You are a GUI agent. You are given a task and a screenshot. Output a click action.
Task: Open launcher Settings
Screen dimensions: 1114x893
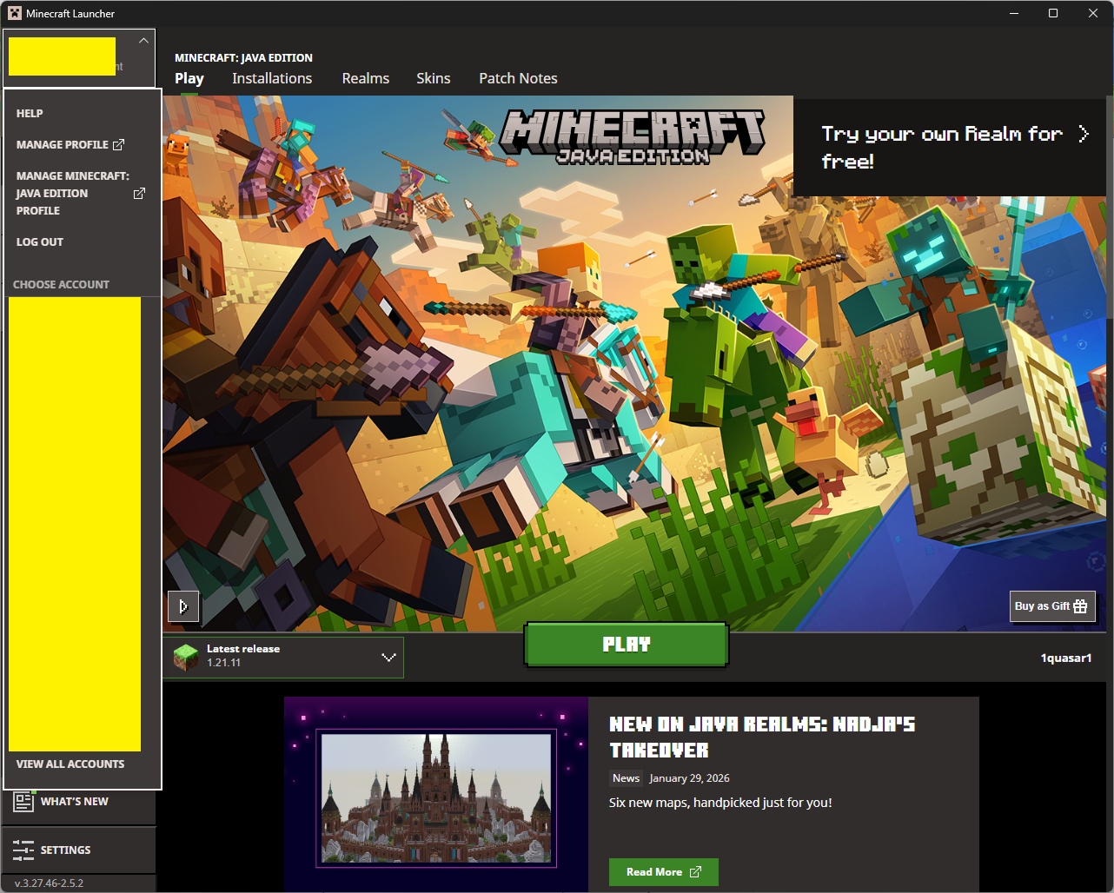click(x=79, y=850)
